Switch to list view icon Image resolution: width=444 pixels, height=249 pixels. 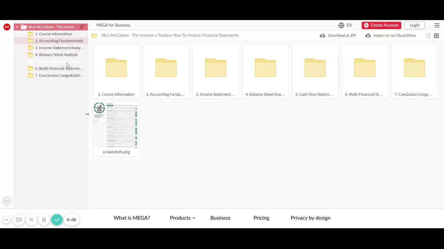pos(428,36)
